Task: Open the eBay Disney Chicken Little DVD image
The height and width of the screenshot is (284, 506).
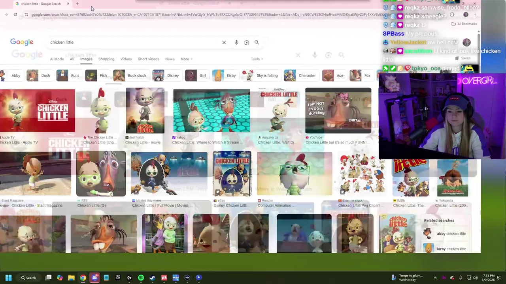Action: 232,174
